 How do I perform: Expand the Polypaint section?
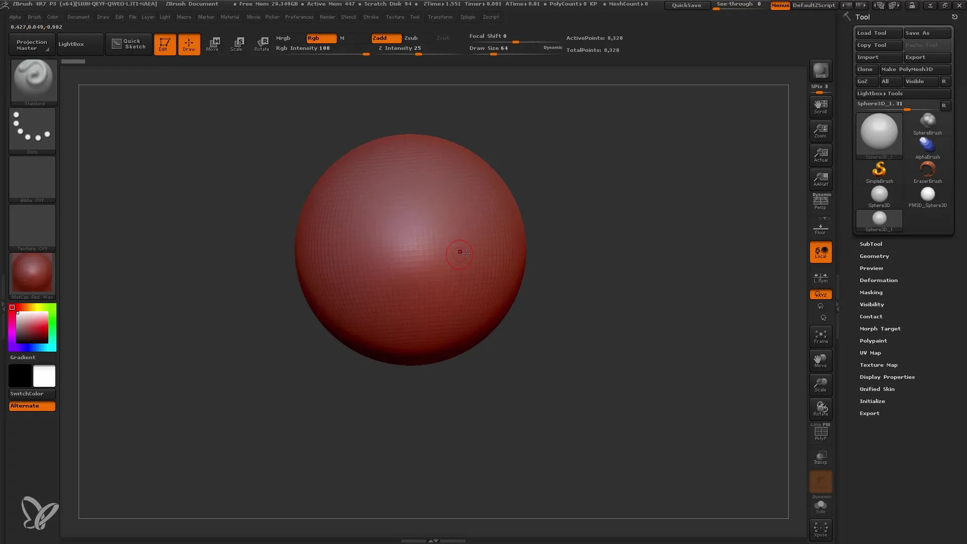tap(873, 341)
